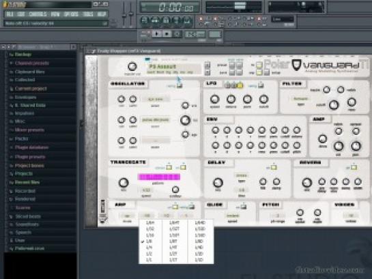Click the preset up arrow button
The height and width of the screenshot is (279, 372).
coord(208,65)
